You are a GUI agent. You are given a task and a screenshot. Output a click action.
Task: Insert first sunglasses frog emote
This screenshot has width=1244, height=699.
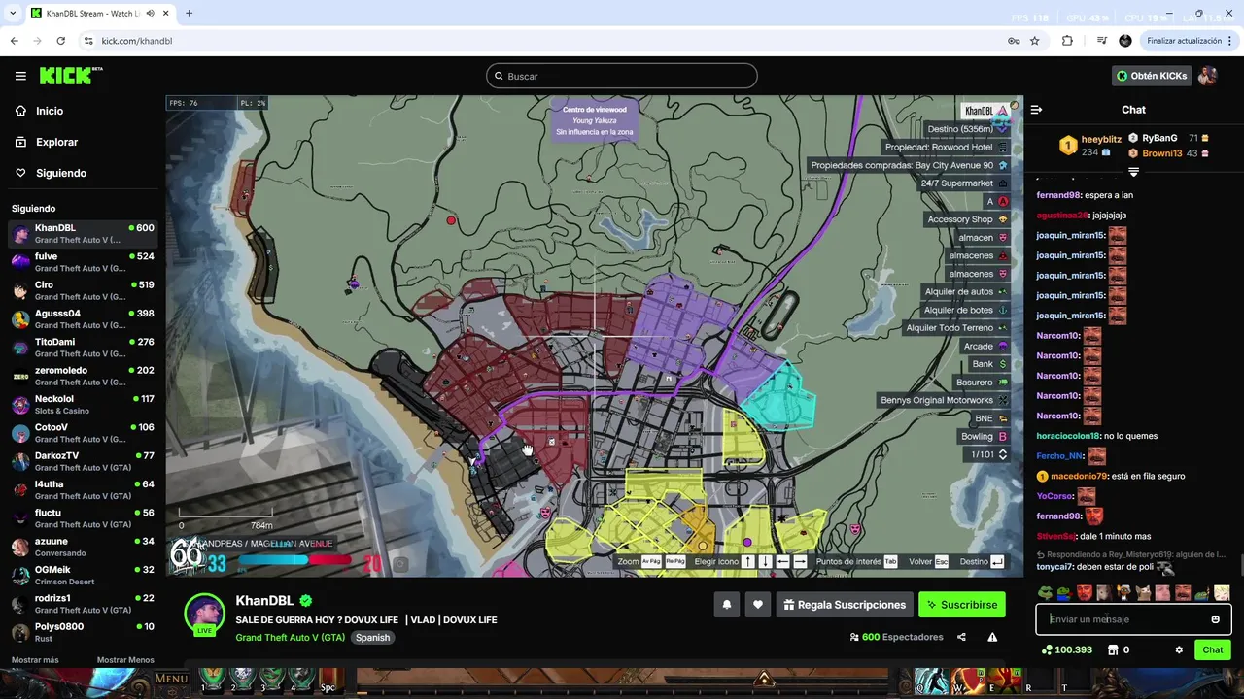1045,592
